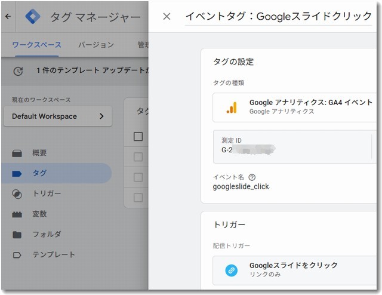Close the イベントタグ editing panel

[x=167, y=17]
